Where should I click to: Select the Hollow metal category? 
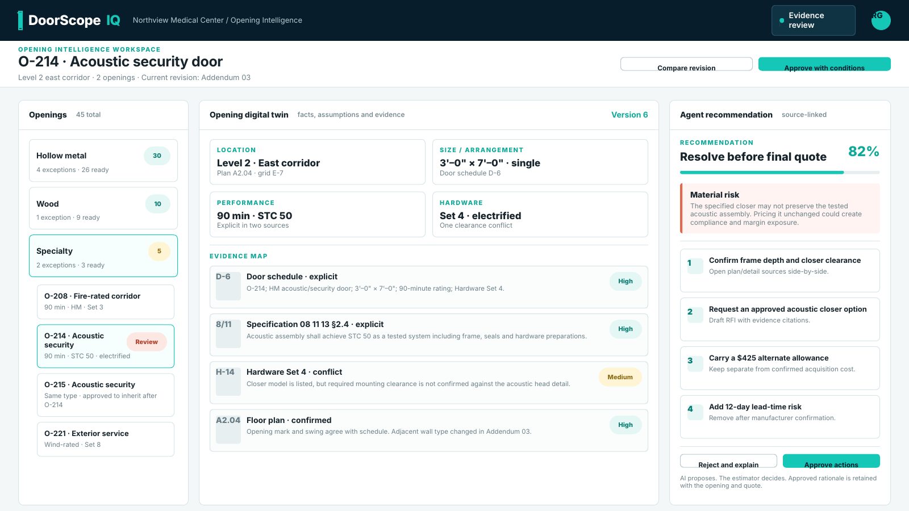tap(103, 161)
